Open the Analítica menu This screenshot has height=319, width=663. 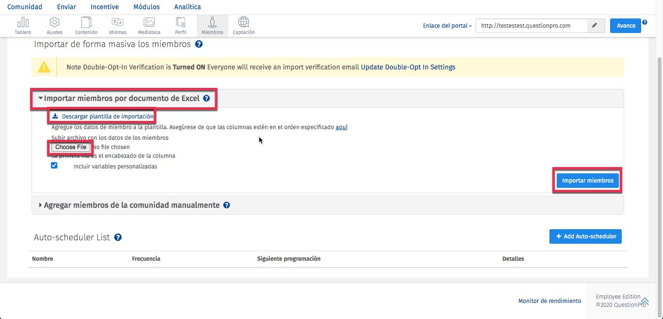pyautogui.click(x=186, y=7)
